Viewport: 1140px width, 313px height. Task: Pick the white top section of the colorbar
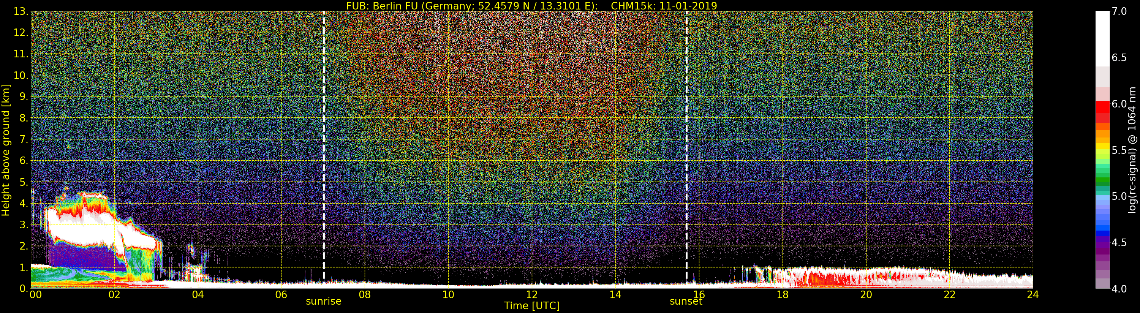[x=1102, y=38]
